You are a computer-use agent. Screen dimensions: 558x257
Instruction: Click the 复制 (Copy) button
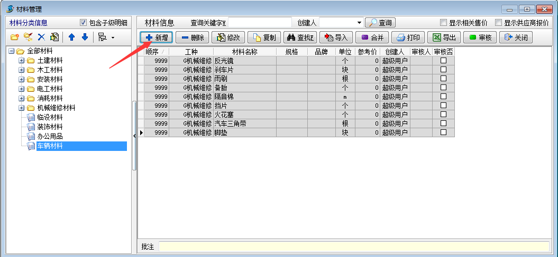click(x=264, y=37)
